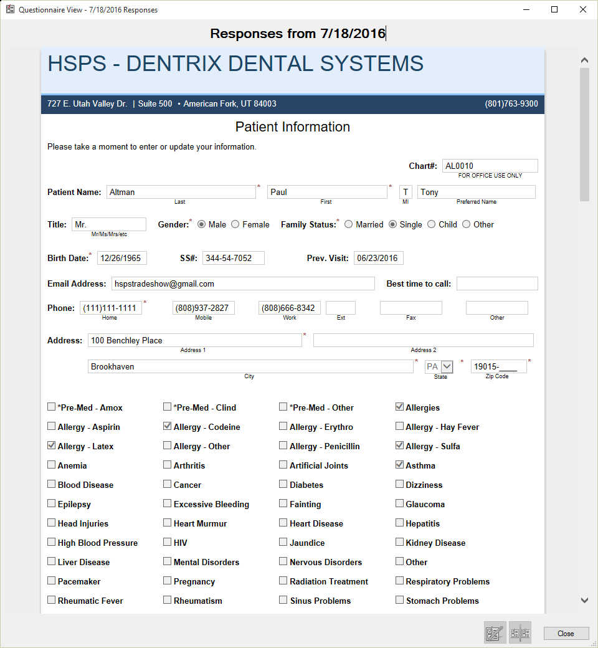Tick the Diabetes checkbox
This screenshot has height=648, width=598.
(283, 484)
